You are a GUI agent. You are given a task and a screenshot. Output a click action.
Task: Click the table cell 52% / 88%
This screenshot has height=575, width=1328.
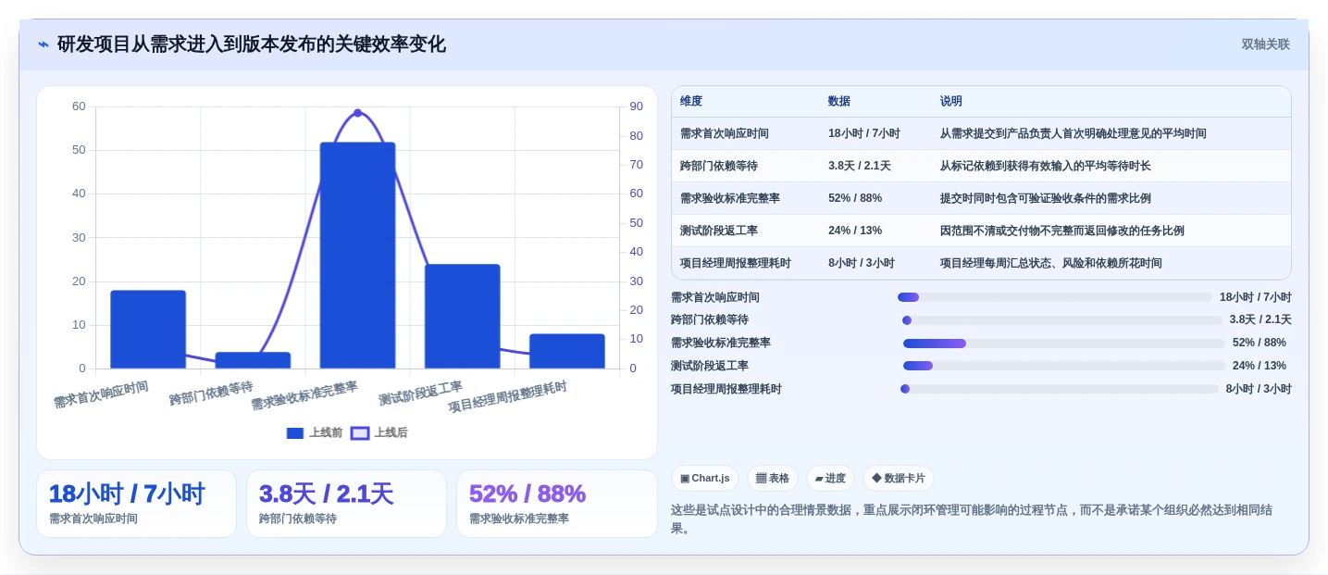[855, 199]
